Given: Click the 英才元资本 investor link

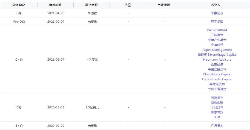Looking at the screenshot, I should coord(217,84).
